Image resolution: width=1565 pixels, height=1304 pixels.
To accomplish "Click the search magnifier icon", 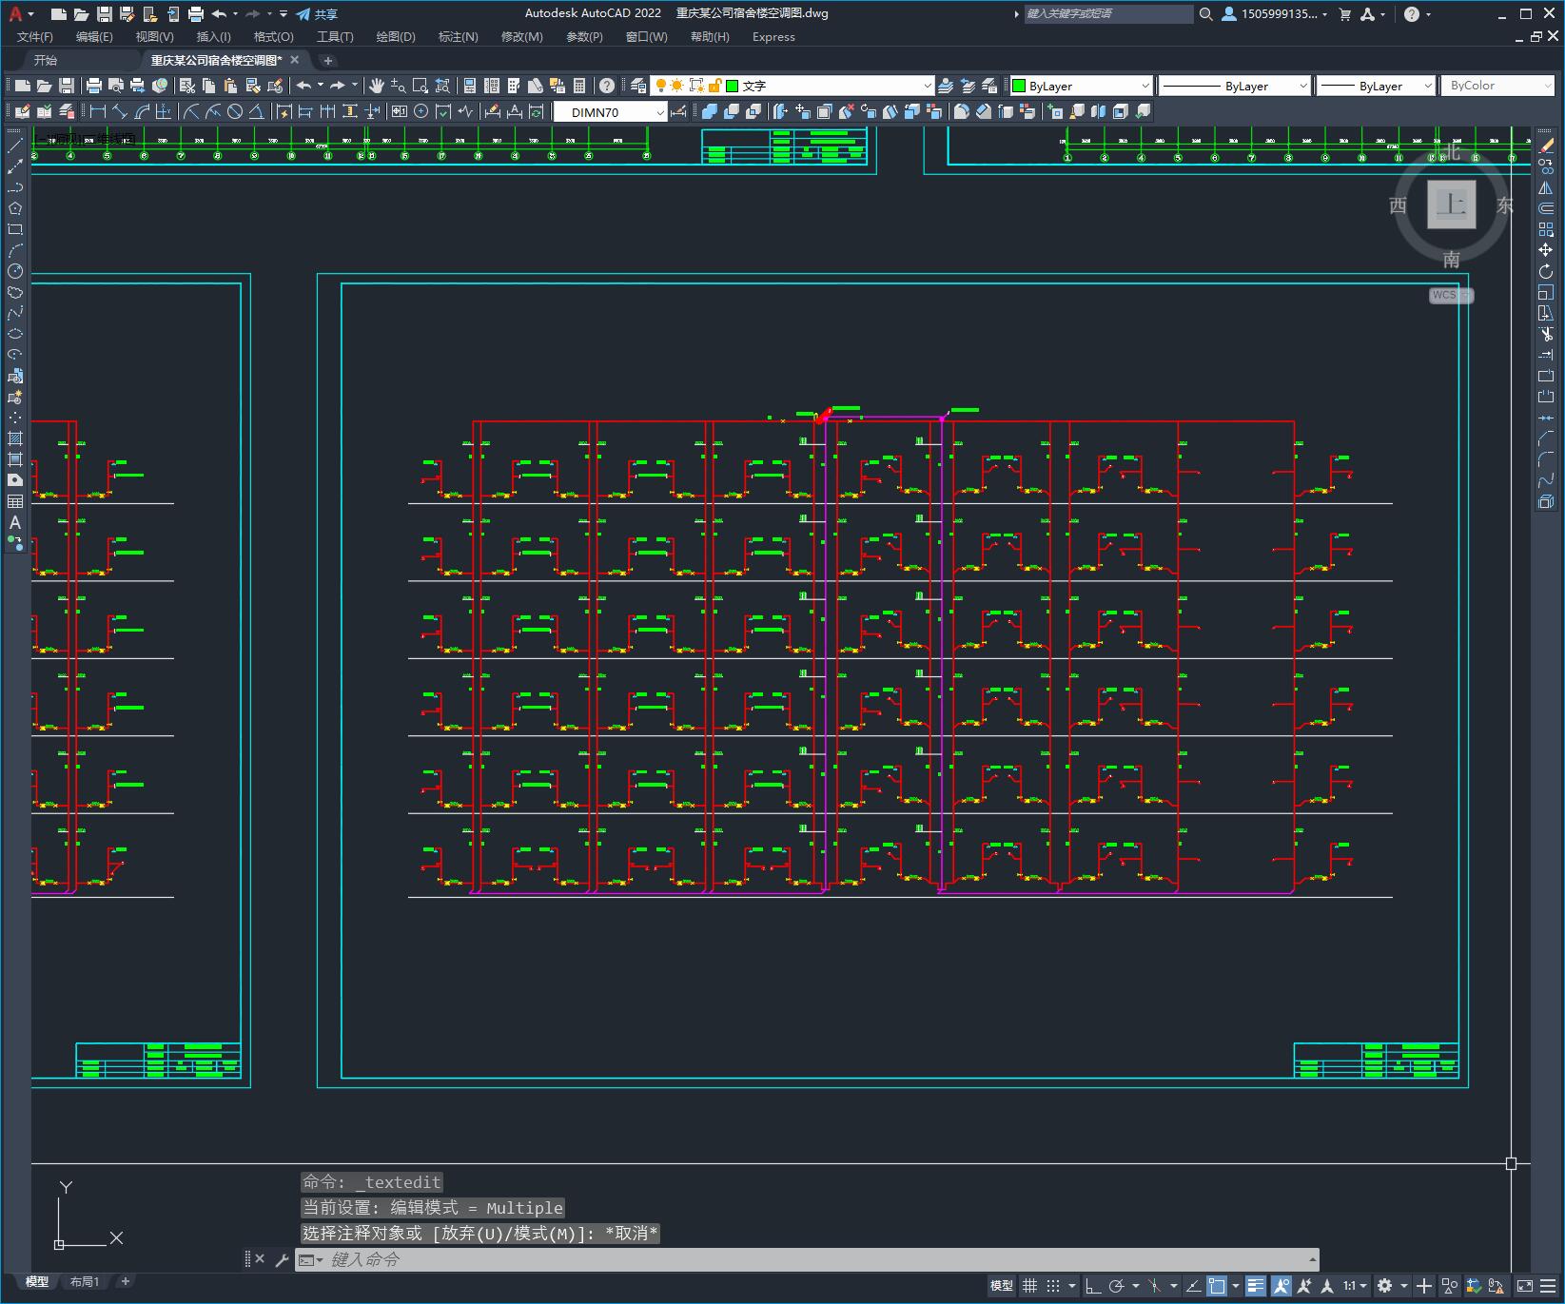I will [x=1206, y=14].
